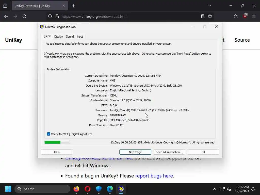
Task: Click the taskbar Search box
Action: coord(42,189)
